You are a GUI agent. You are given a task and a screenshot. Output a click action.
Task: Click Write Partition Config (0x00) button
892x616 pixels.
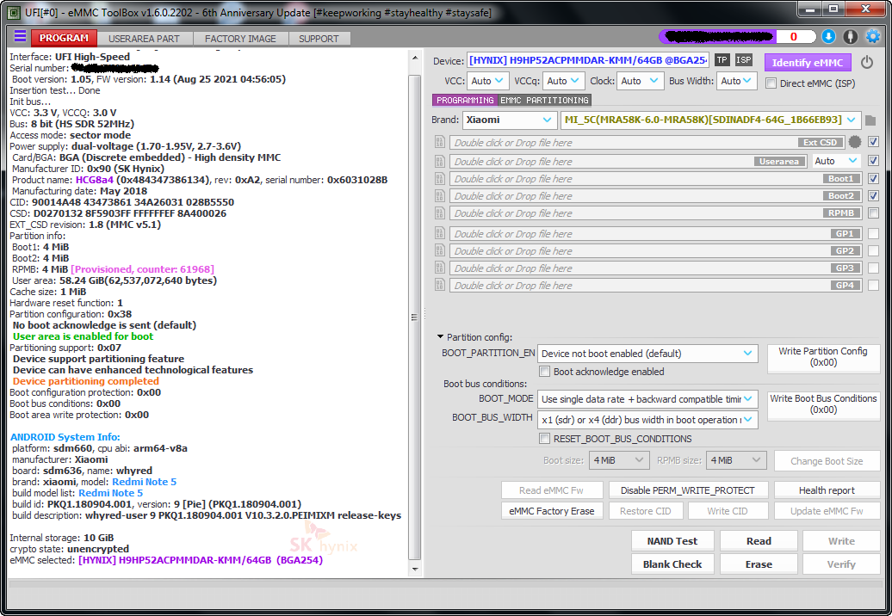pos(823,357)
